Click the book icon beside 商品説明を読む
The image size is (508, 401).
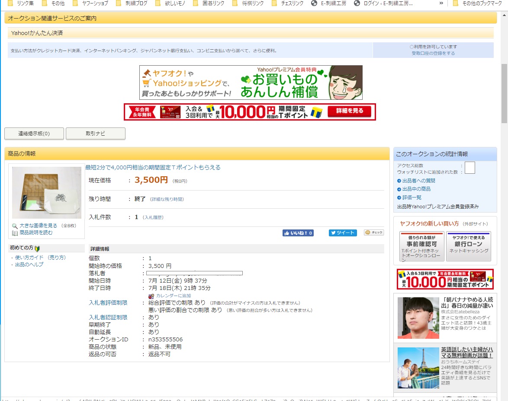[15, 233]
